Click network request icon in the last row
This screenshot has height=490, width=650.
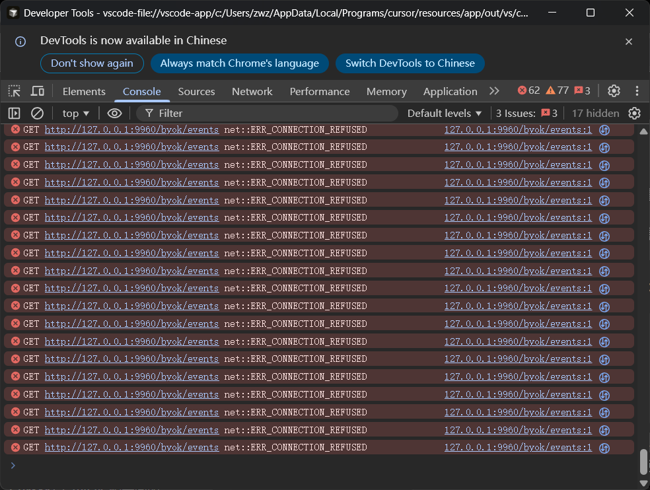(x=604, y=448)
